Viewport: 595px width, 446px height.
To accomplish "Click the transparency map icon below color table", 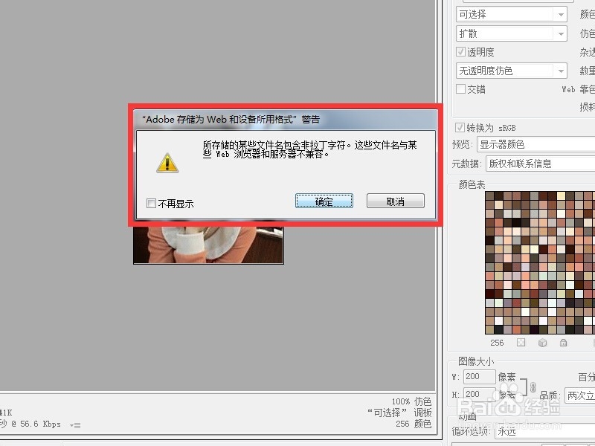I will (x=521, y=343).
